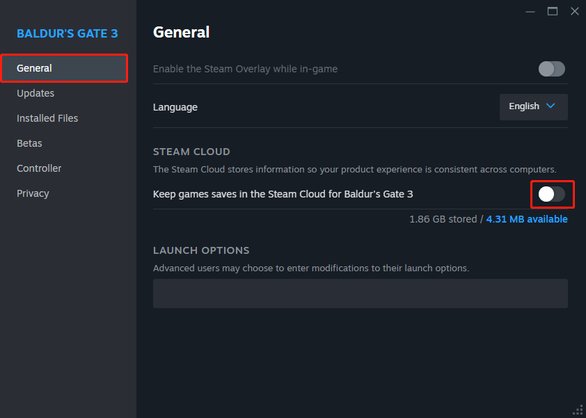Go to the Betas tab
This screenshot has height=418, width=586.
29,143
